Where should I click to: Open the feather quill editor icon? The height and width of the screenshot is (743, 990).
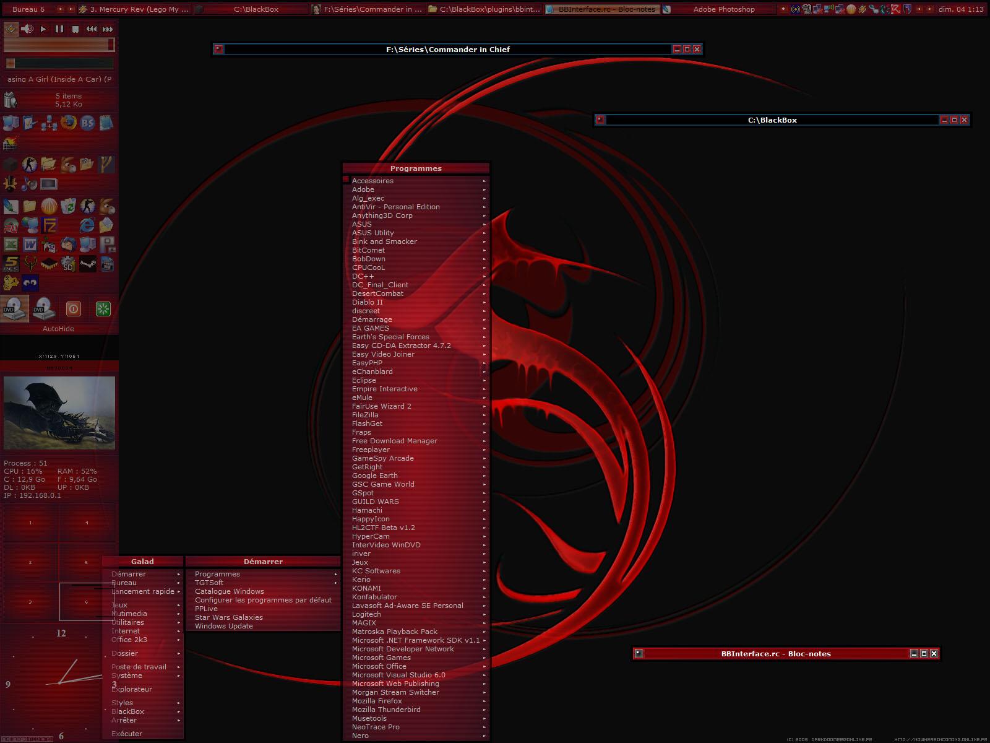point(11,206)
